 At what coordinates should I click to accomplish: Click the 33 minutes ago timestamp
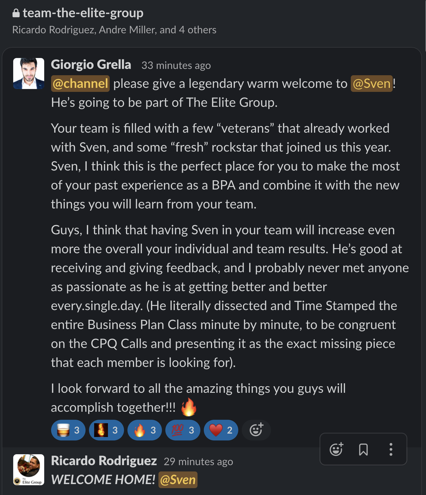click(176, 65)
